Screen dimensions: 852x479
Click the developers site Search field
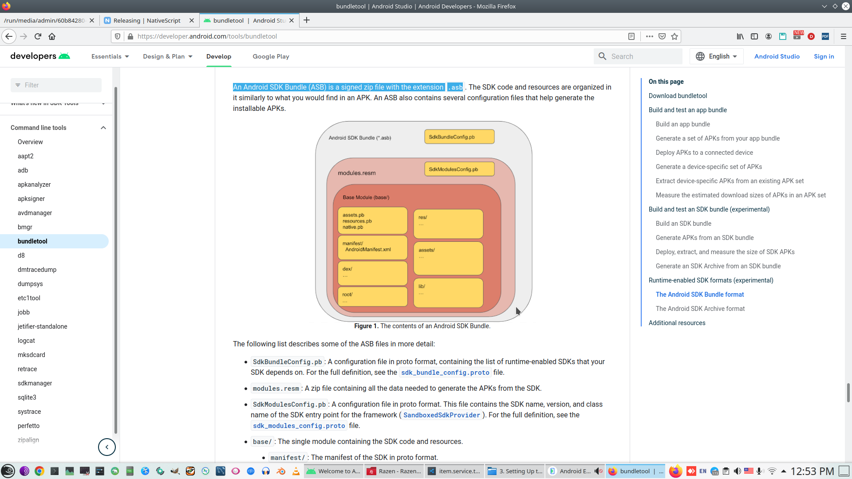643,56
